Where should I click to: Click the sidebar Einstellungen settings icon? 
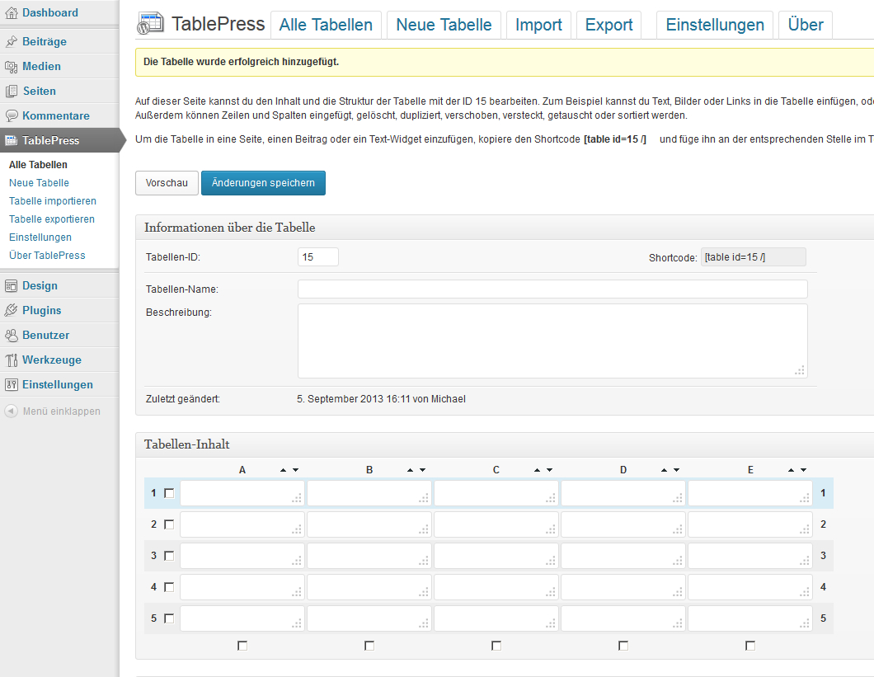12,385
